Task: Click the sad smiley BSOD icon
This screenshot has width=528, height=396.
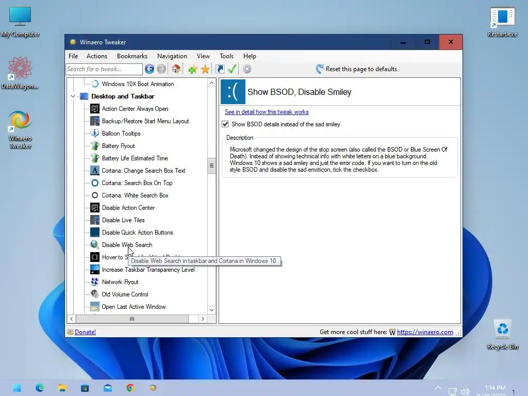Action: 233,92
